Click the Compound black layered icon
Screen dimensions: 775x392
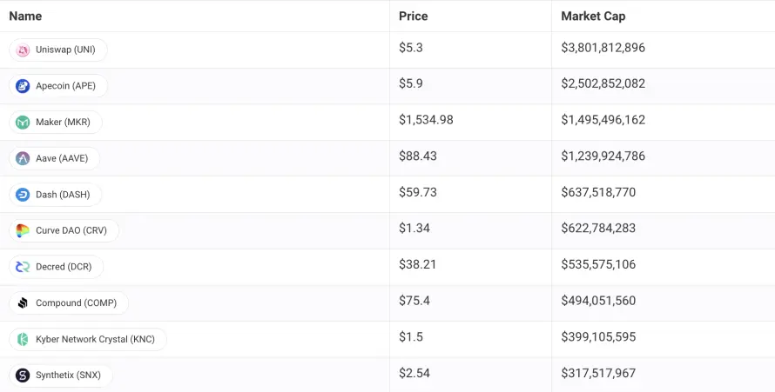pos(23,302)
